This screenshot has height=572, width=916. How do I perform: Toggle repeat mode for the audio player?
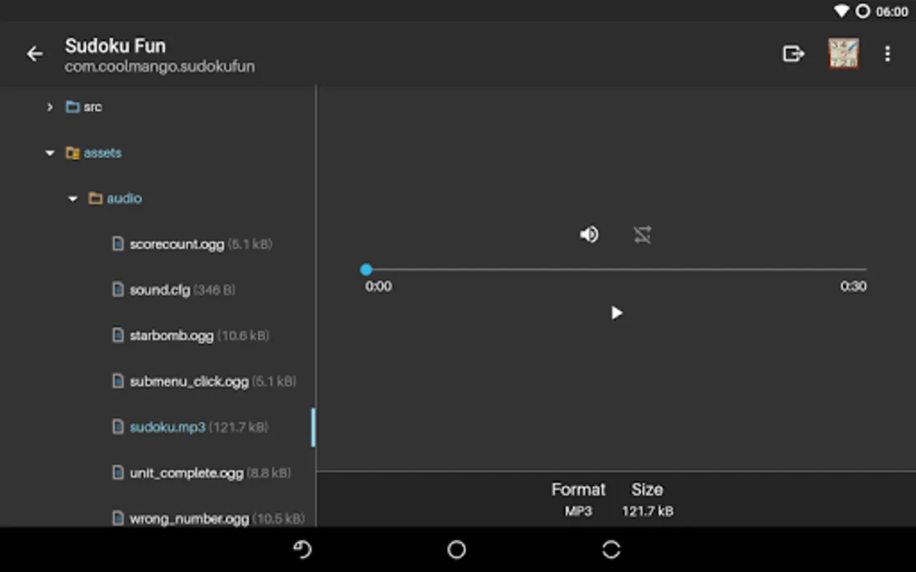click(x=642, y=235)
